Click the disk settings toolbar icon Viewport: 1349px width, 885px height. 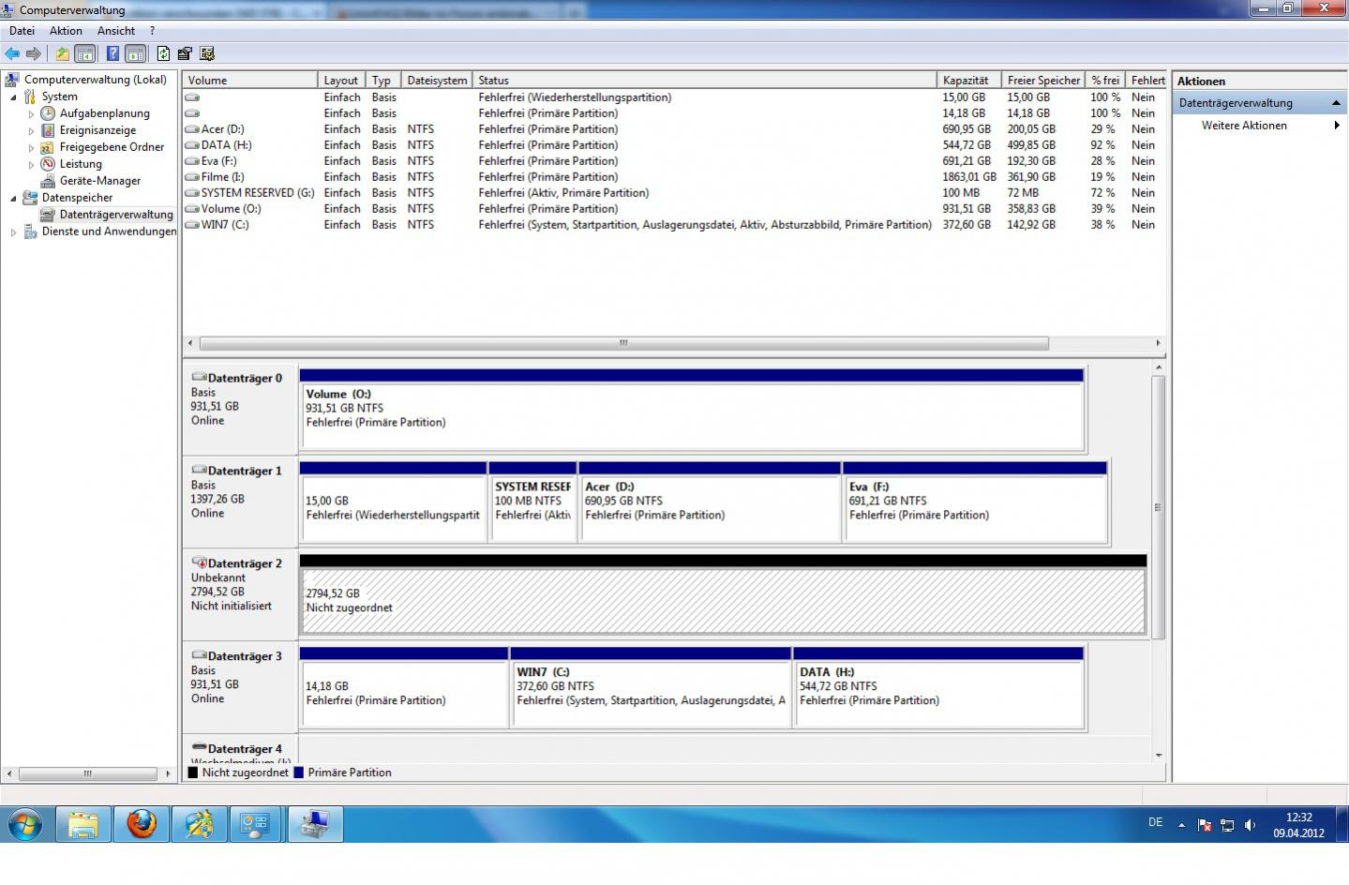point(207,53)
